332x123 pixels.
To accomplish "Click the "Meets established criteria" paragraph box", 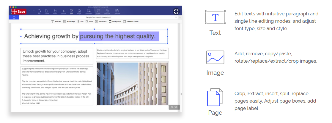I will coord(132,54).
